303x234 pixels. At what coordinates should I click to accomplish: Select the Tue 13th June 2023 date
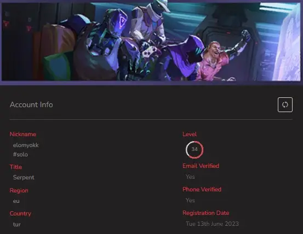pyautogui.click(x=212, y=224)
